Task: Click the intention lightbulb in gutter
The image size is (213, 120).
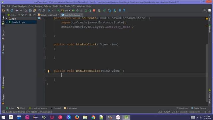Action: [48, 71]
